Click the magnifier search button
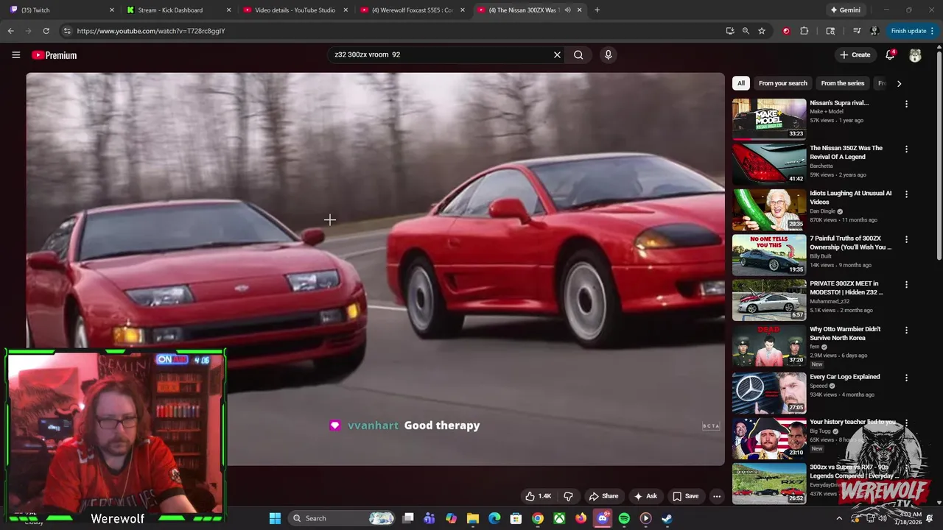 (x=578, y=54)
